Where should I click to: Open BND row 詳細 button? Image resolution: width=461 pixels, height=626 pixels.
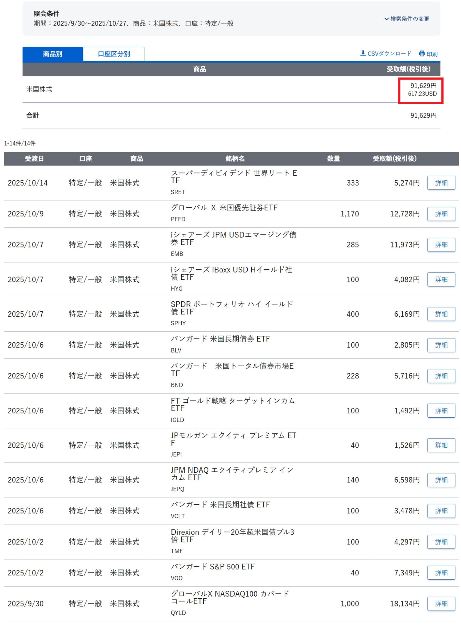tap(441, 376)
